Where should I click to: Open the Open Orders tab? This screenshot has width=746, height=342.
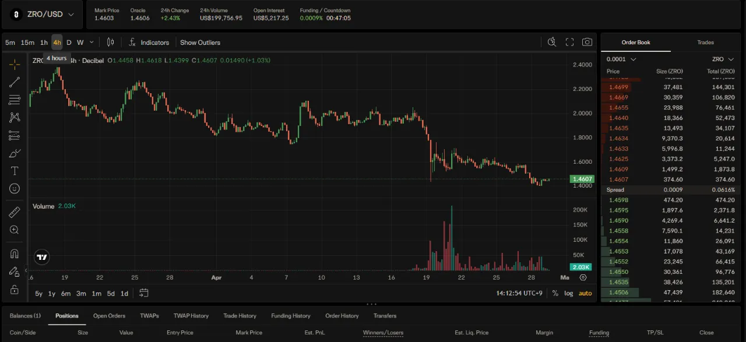click(x=109, y=316)
